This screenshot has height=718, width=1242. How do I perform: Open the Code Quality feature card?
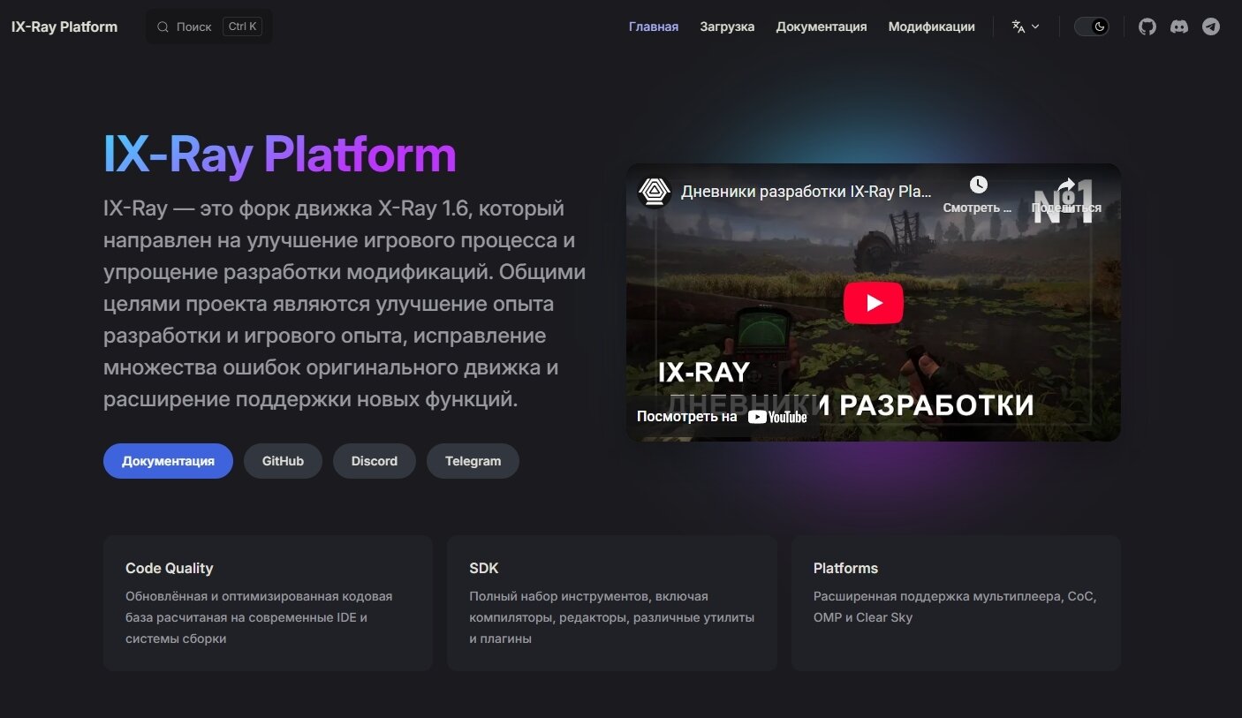point(268,603)
